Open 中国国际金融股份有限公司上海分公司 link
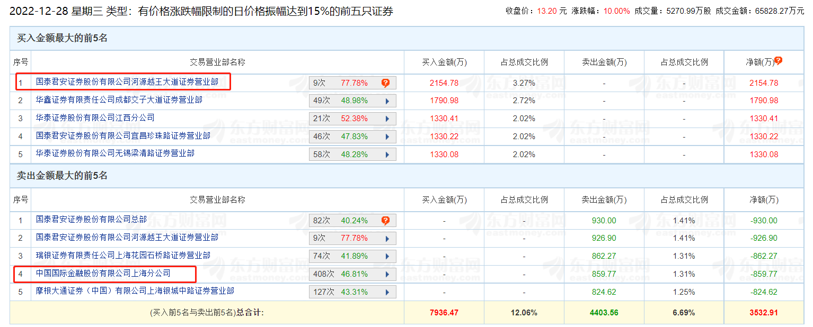The image size is (813, 327). (103, 274)
